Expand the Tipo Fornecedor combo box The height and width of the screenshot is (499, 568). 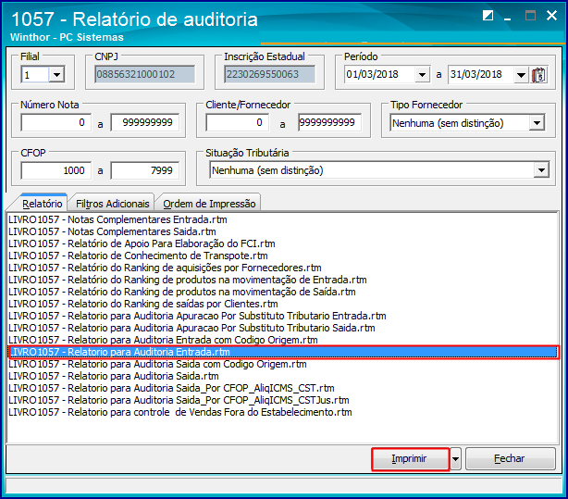[x=537, y=123]
